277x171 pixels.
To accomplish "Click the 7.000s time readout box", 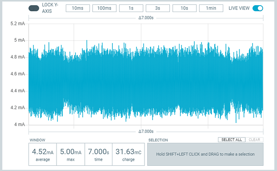I will point(98,154).
